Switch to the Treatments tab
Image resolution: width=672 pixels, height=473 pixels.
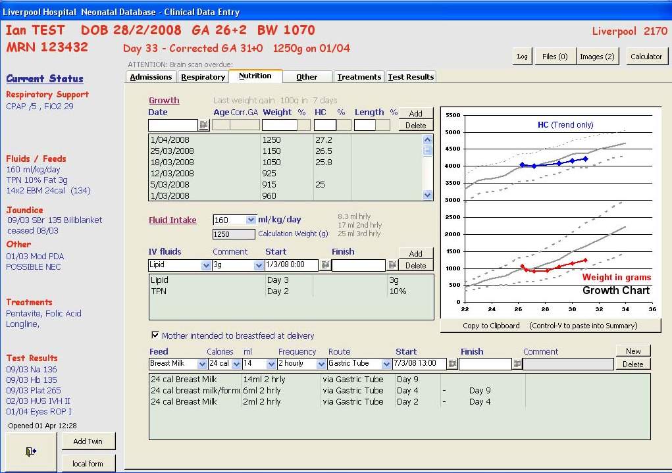click(359, 77)
